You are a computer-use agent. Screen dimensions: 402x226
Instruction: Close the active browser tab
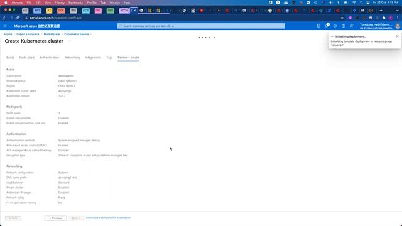click(135, 11)
